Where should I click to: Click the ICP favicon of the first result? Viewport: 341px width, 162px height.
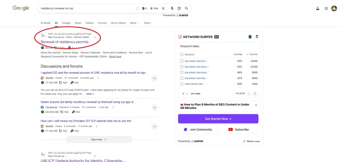point(43,35)
